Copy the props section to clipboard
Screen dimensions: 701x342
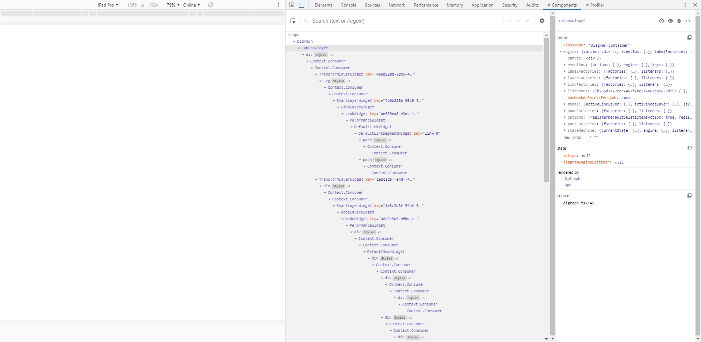pyautogui.click(x=689, y=38)
